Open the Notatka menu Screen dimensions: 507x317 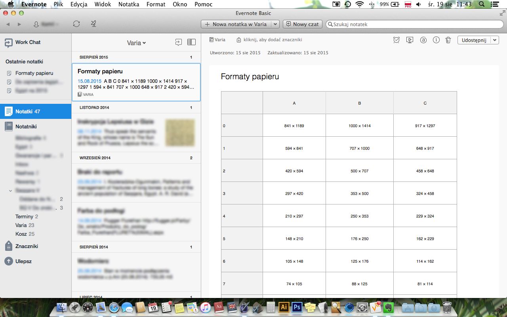point(129,4)
